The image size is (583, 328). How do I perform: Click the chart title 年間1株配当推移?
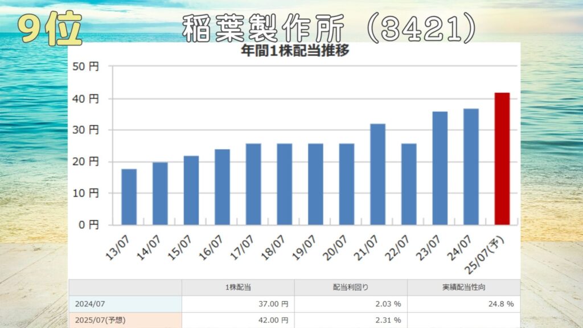pos(295,51)
